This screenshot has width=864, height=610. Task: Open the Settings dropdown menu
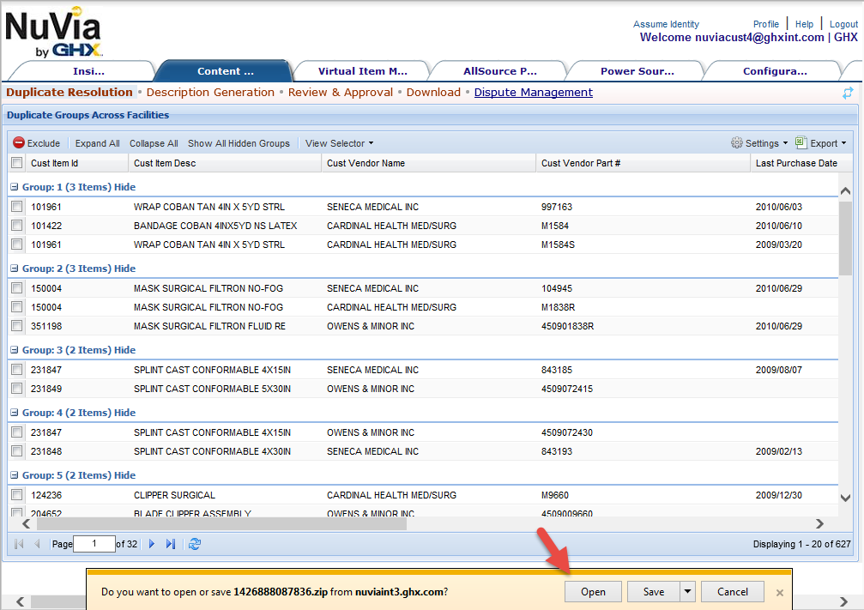(x=766, y=143)
